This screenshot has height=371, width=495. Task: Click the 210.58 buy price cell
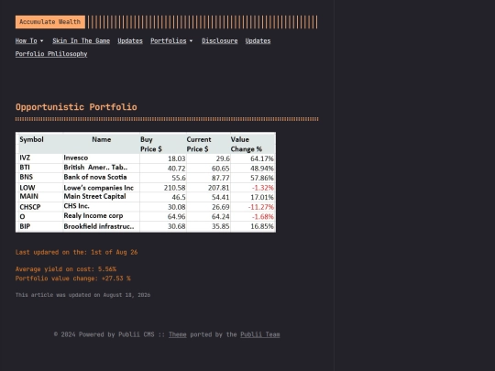pyautogui.click(x=174, y=188)
